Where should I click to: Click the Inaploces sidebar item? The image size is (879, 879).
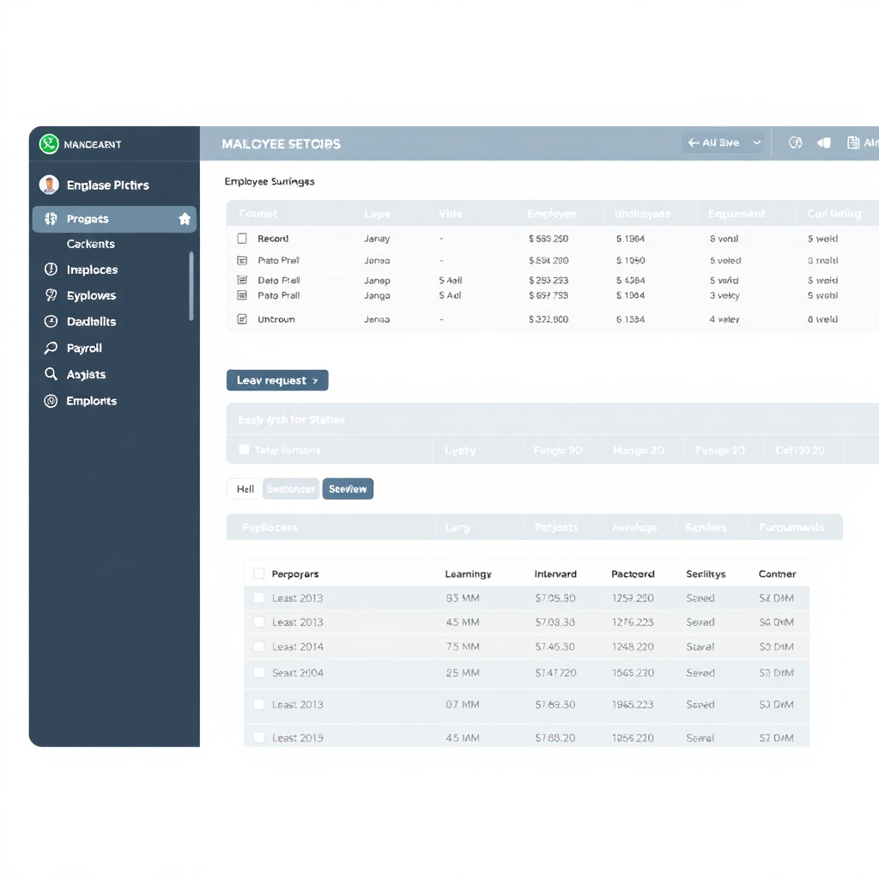coord(92,270)
